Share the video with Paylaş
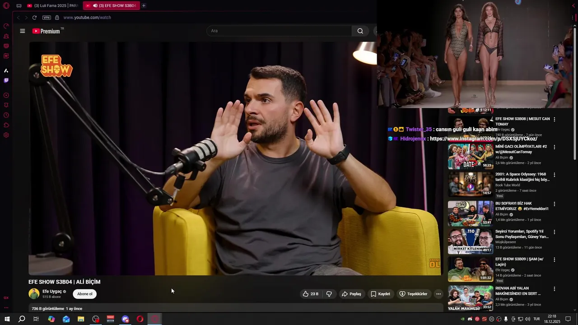This screenshot has height=325, width=578. (351, 294)
